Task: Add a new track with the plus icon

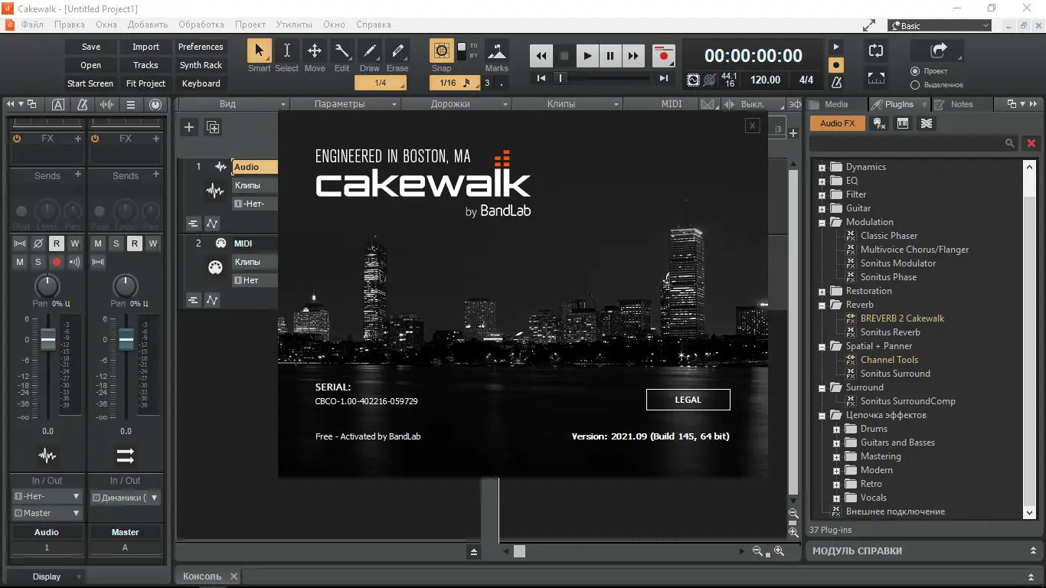Action: pyautogui.click(x=189, y=127)
